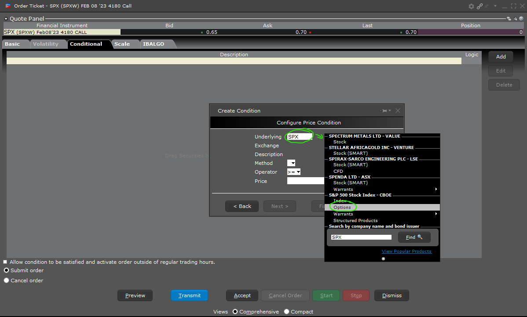The height and width of the screenshot is (317, 527).
Task: Click the chain link window-grouping icon
Action: [x=479, y=6]
